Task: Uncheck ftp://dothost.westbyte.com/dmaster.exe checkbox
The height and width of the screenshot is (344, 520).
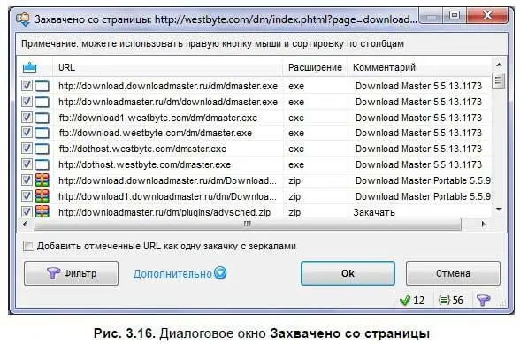Action: click(x=27, y=148)
